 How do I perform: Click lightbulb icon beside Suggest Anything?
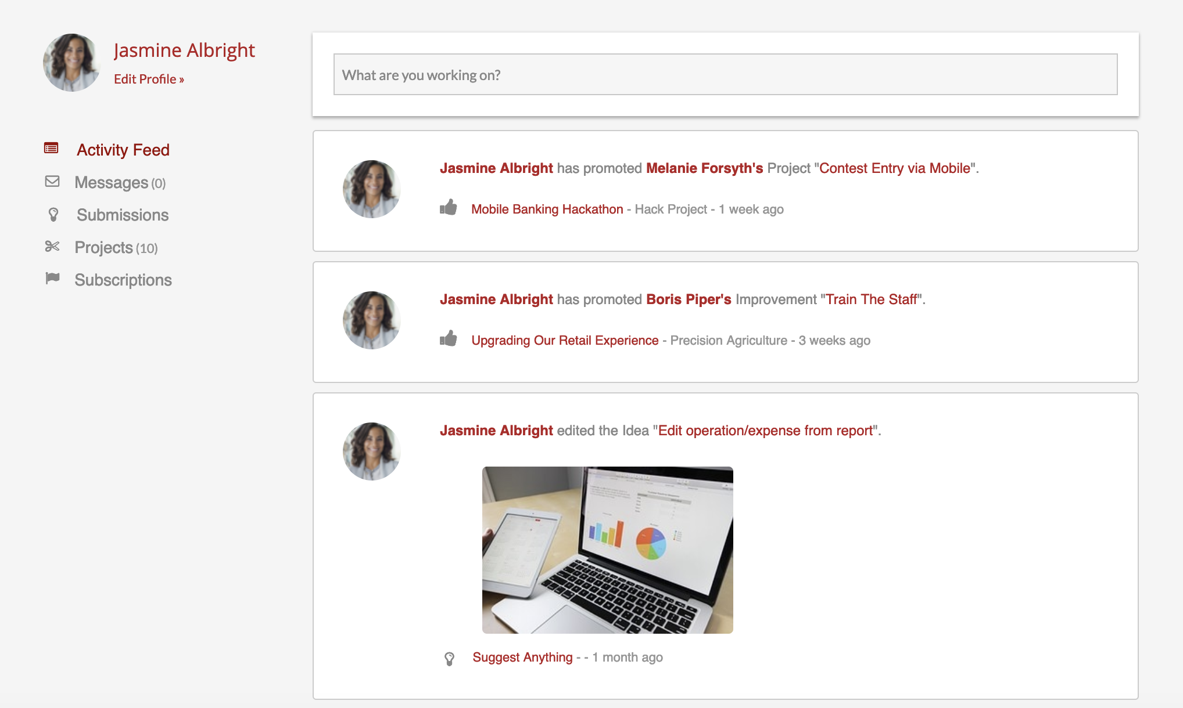449,659
